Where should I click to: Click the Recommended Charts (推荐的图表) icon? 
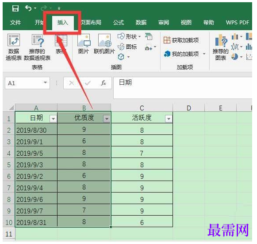(x=221, y=47)
